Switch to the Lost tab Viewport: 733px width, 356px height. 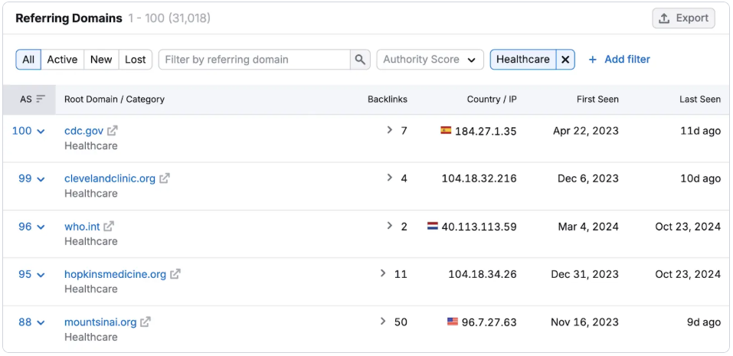click(x=135, y=60)
